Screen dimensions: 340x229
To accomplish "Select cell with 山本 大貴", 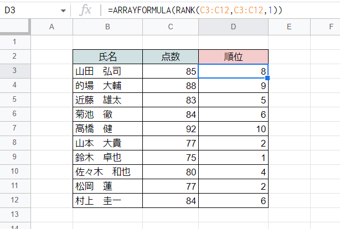I will 107,143.
